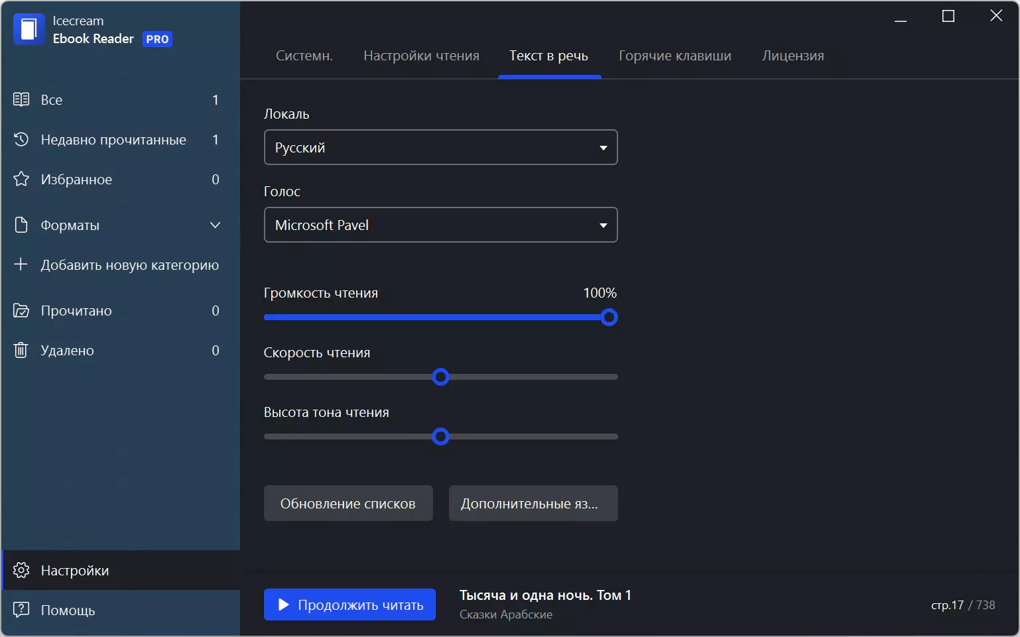1020x637 pixels.
Task: Click the Обновление списков button
Action: (x=348, y=503)
